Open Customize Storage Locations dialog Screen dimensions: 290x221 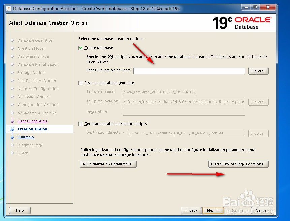(238, 164)
